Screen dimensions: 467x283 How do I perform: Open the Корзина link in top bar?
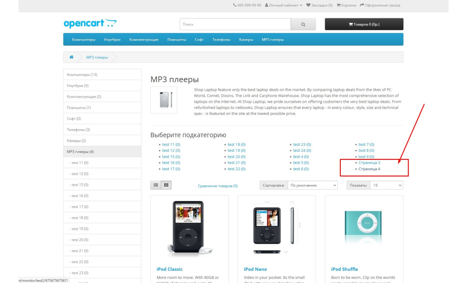click(x=346, y=5)
